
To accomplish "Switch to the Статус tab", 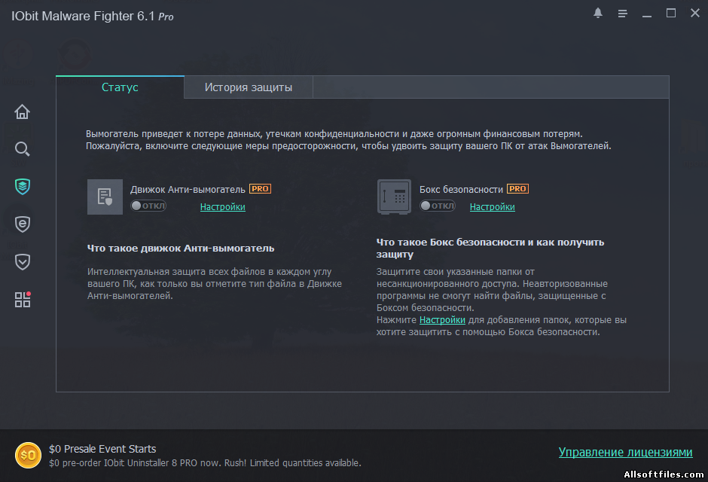I will tap(120, 87).
